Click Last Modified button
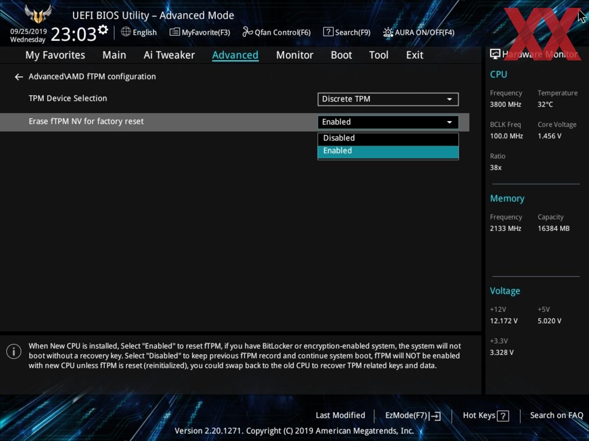Image resolution: width=589 pixels, height=441 pixels. pyautogui.click(x=340, y=415)
